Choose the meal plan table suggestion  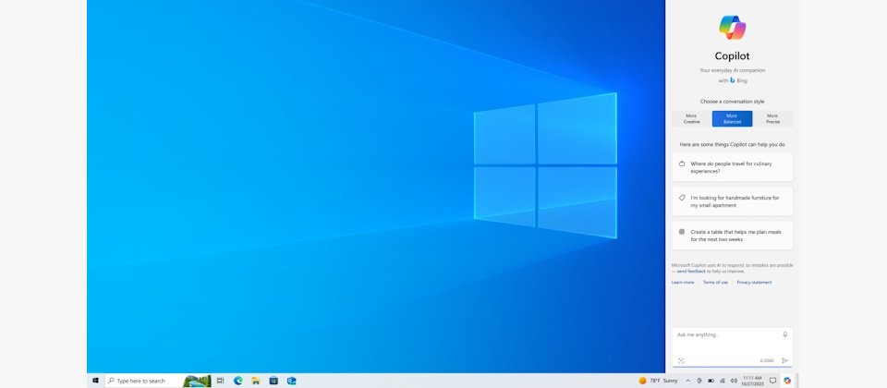[x=732, y=236]
